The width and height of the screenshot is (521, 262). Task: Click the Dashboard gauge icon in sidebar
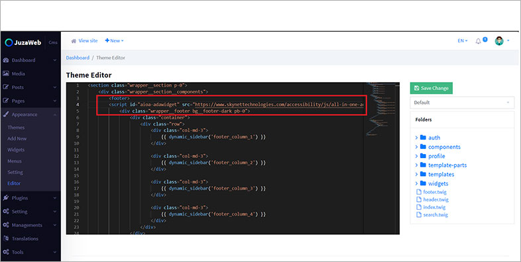(6, 60)
